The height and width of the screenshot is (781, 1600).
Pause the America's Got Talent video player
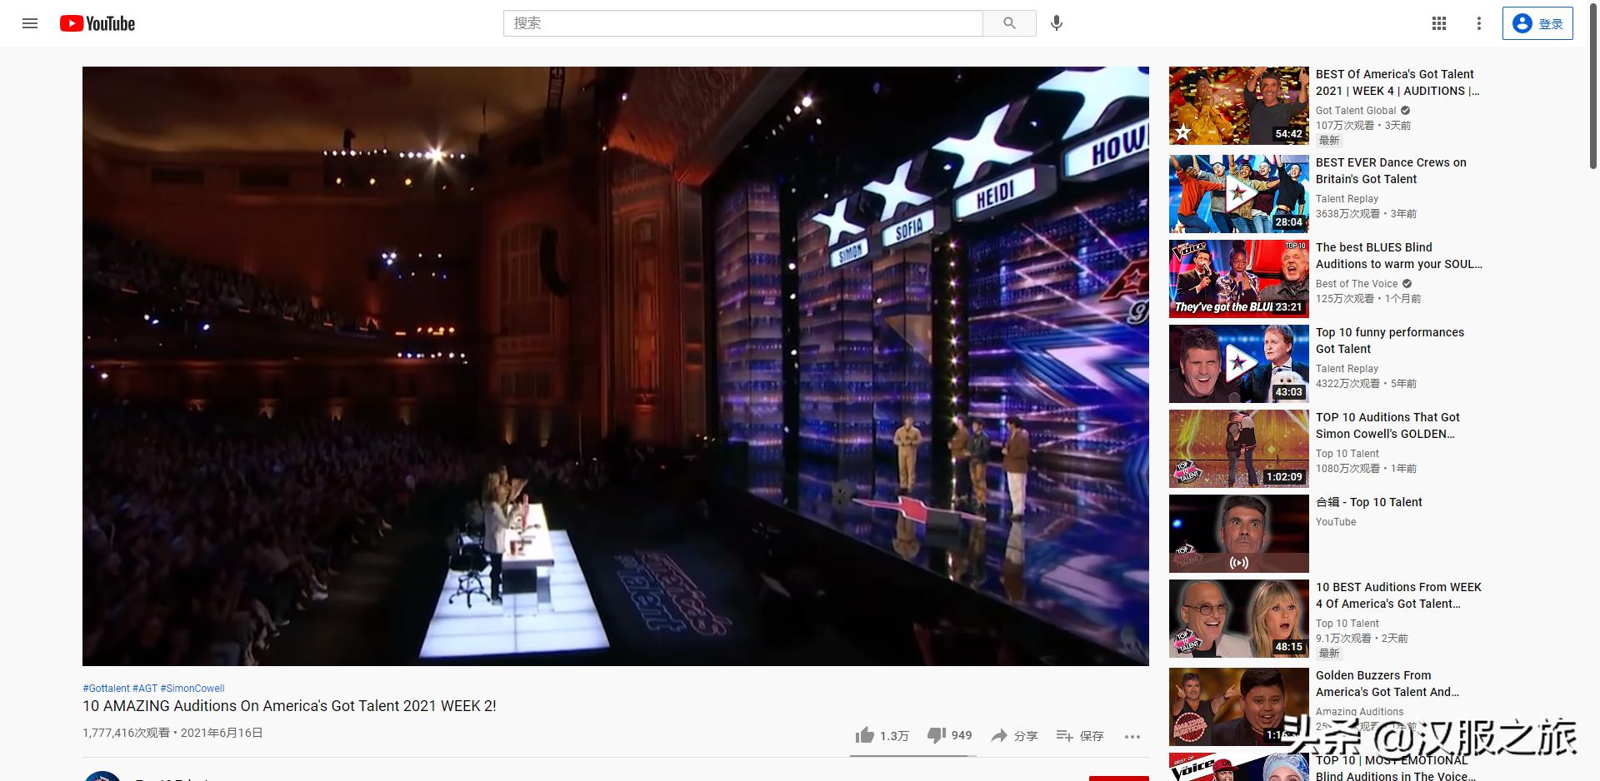coord(615,366)
